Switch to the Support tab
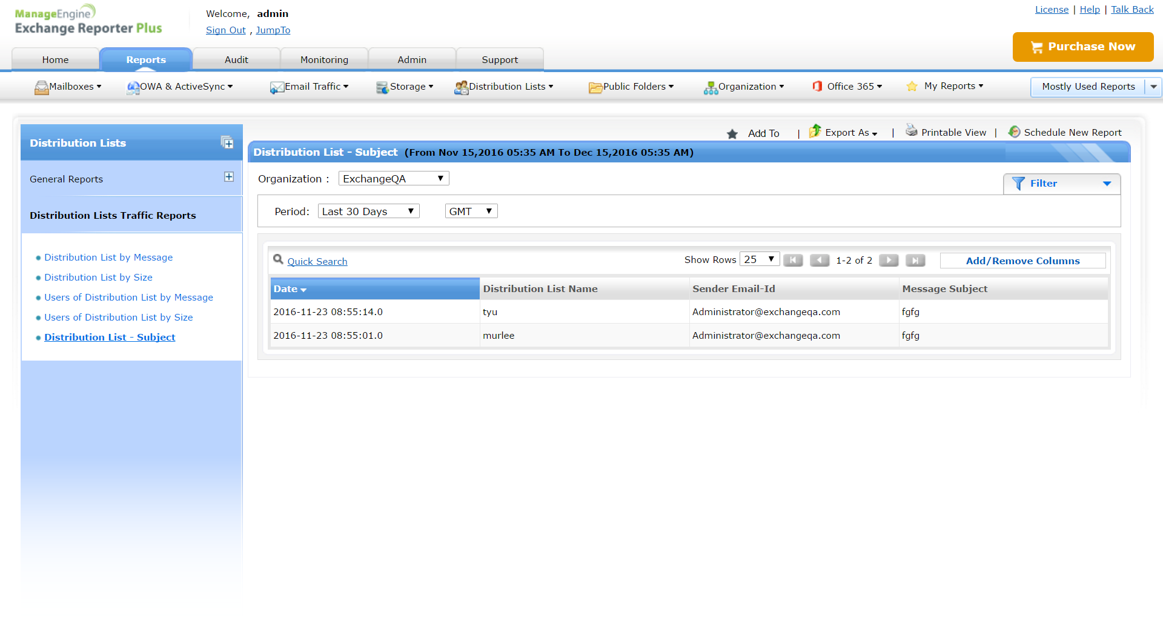This screenshot has width=1163, height=626. point(500,59)
